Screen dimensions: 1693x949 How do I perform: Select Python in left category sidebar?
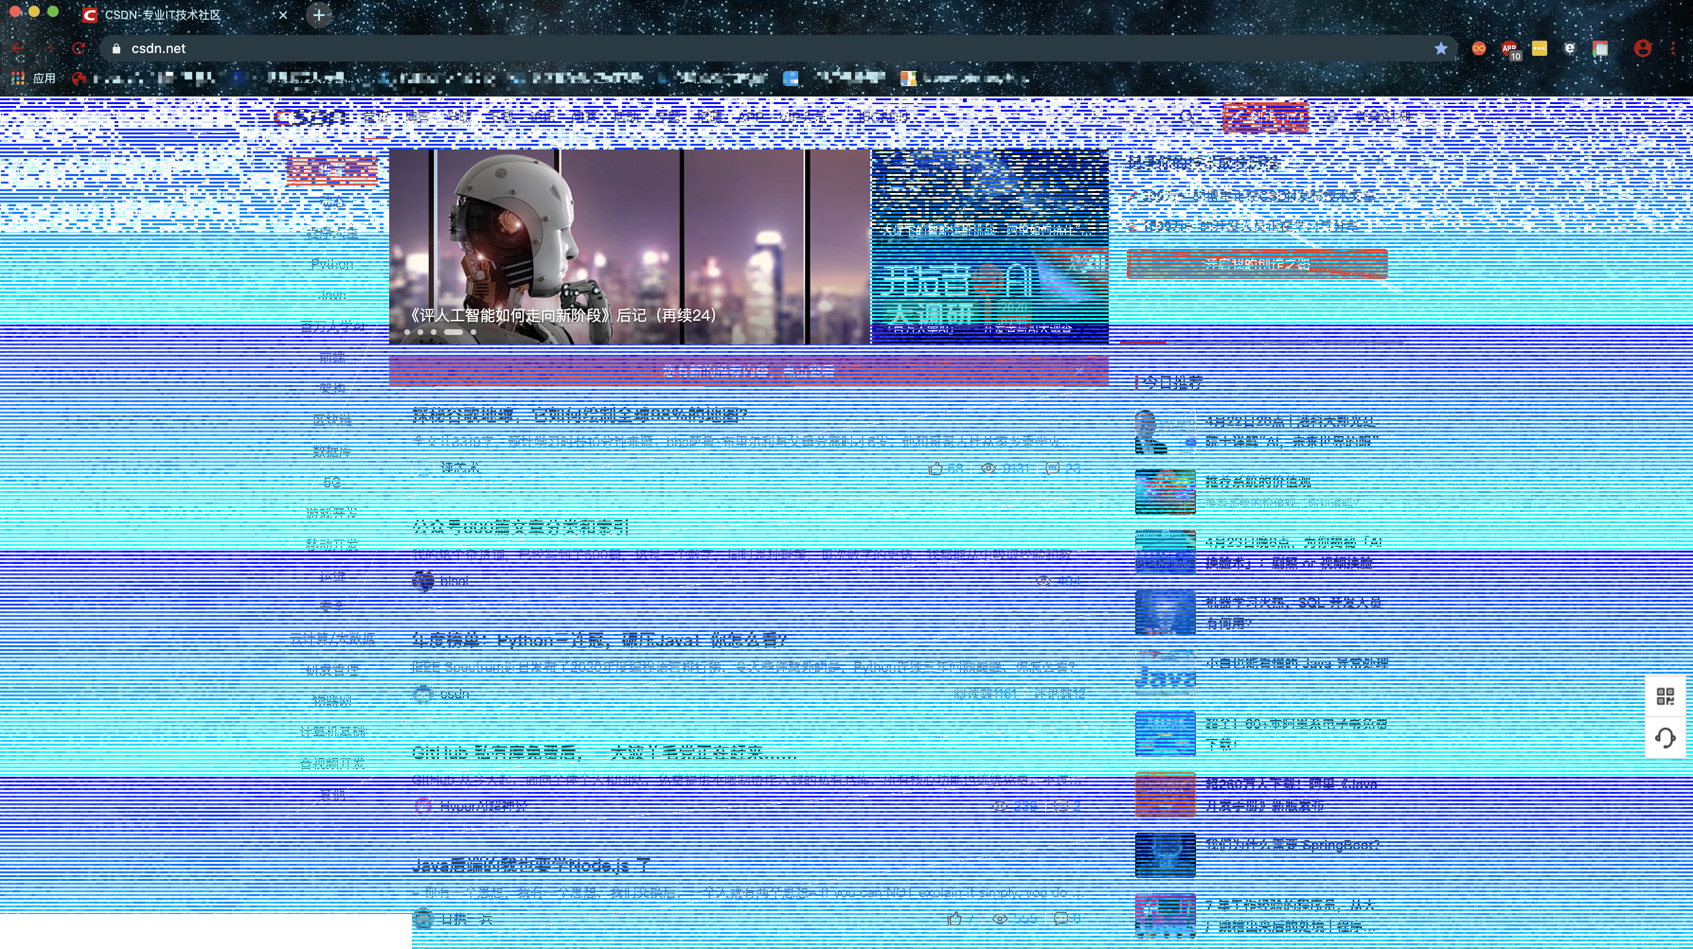point(332,264)
